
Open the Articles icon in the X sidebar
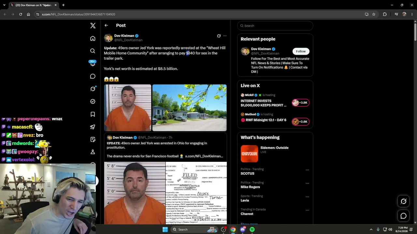pos(93,139)
